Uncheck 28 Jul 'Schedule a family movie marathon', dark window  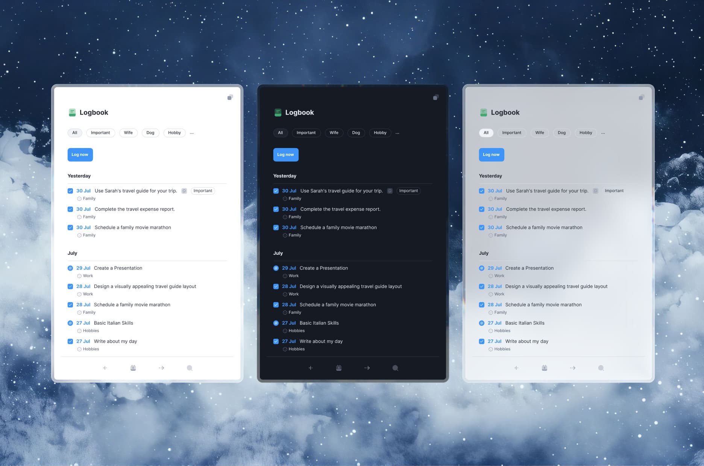point(276,305)
